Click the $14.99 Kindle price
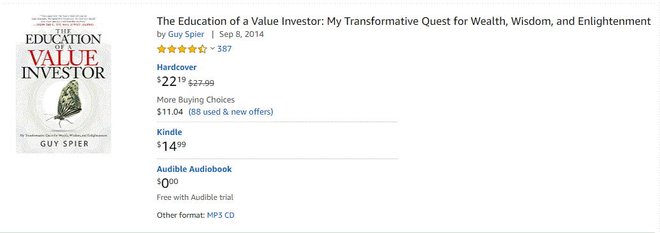The width and height of the screenshot is (660, 233). tap(172, 146)
